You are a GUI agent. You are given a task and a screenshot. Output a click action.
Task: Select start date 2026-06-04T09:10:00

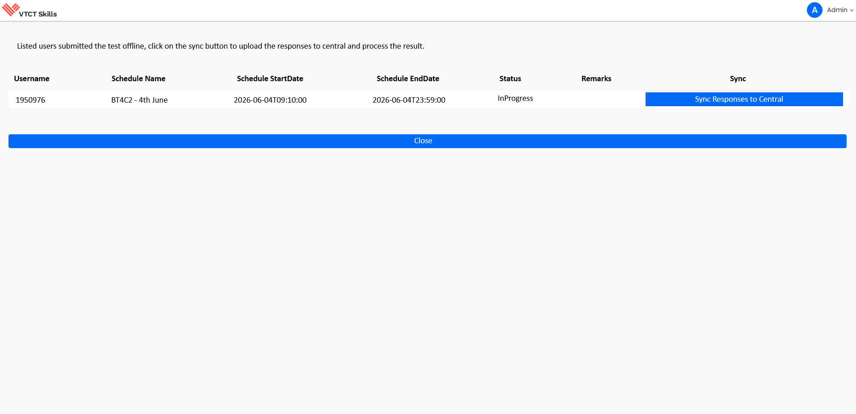point(270,100)
